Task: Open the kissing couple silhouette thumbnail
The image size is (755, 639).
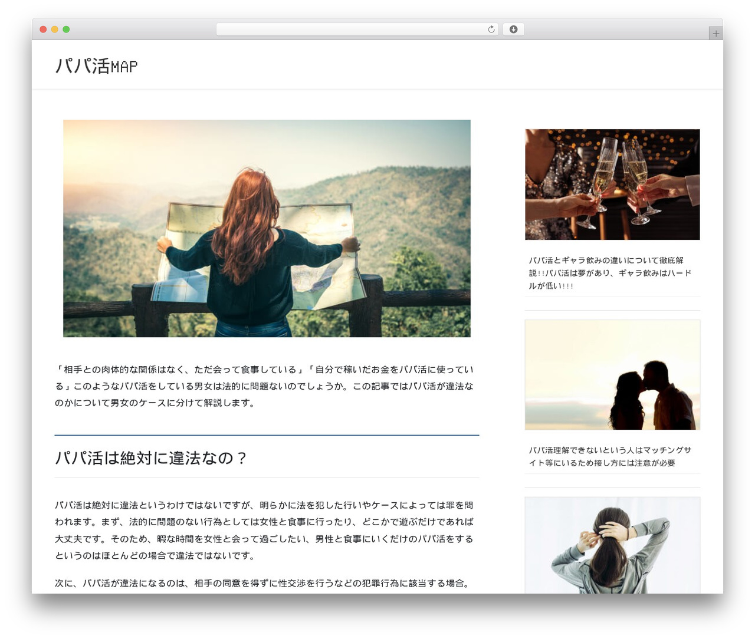Action: [x=612, y=375]
